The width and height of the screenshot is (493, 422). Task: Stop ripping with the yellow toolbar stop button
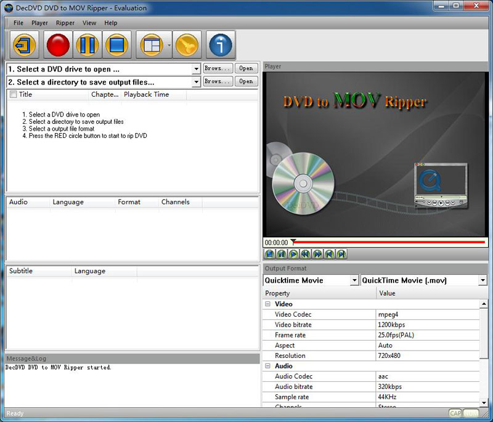pos(116,45)
